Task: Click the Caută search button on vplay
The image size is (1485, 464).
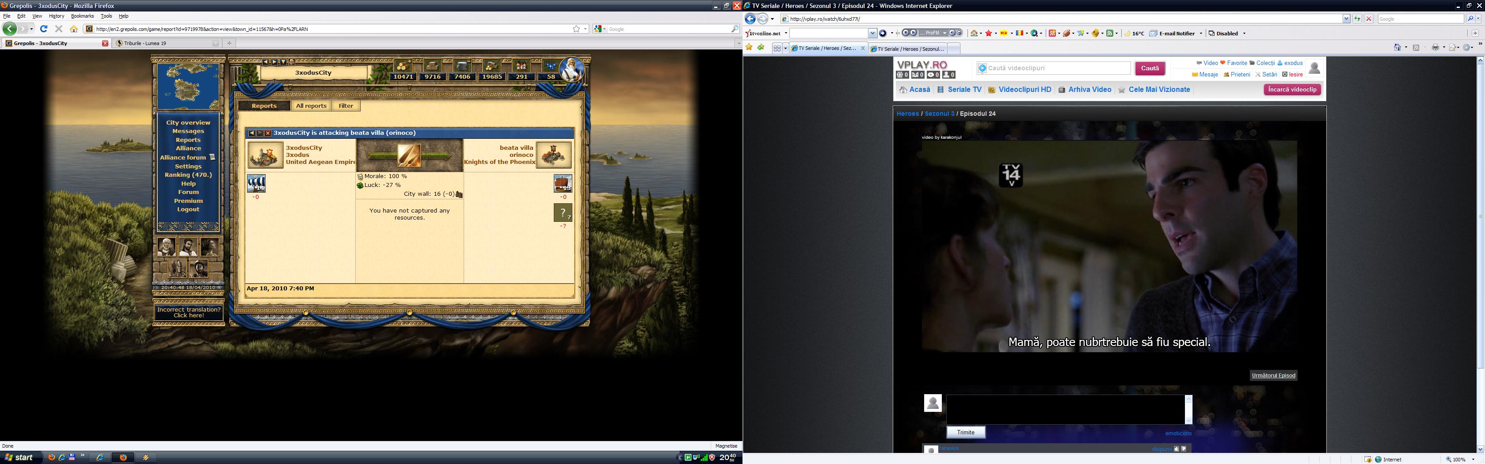Action: (1150, 68)
